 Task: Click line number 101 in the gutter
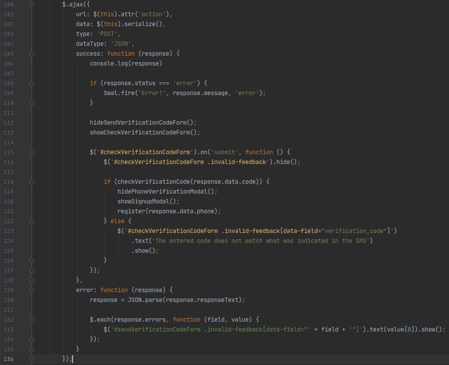[x=8, y=14]
